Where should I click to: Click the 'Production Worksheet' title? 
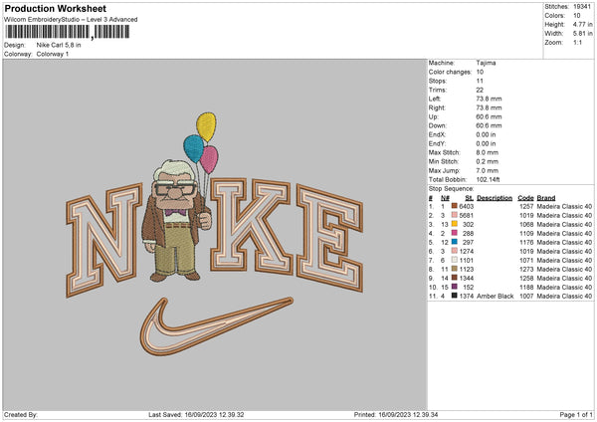[56, 9]
